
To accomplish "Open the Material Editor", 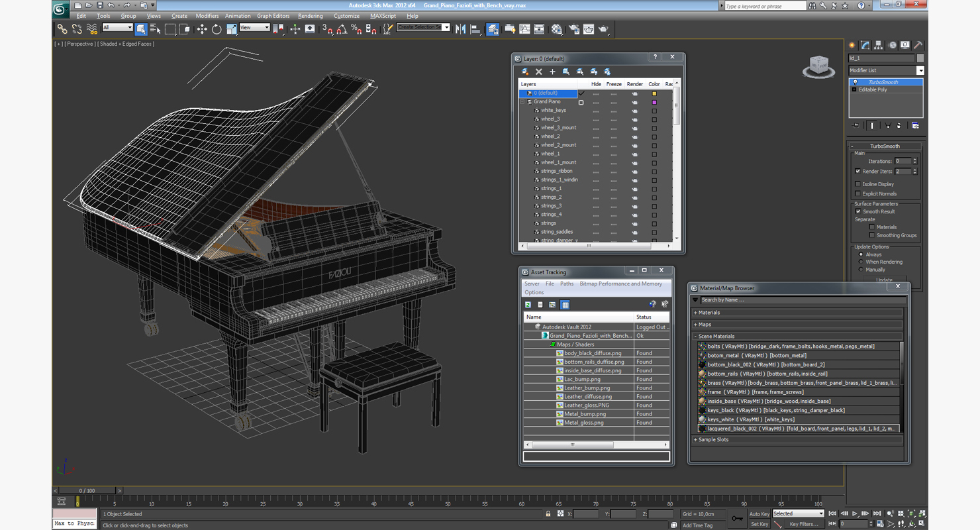I will coord(556,28).
